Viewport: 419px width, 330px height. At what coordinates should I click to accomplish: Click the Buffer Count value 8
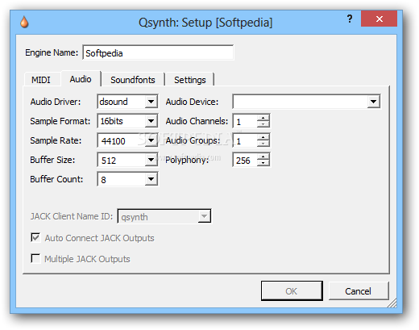pyautogui.click(x=103, y=180)
